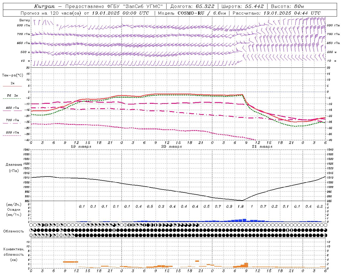Click the "500 гПа" entry in temperature legend
The width and height of the screenshot is (341, 273).
(13, 132)
